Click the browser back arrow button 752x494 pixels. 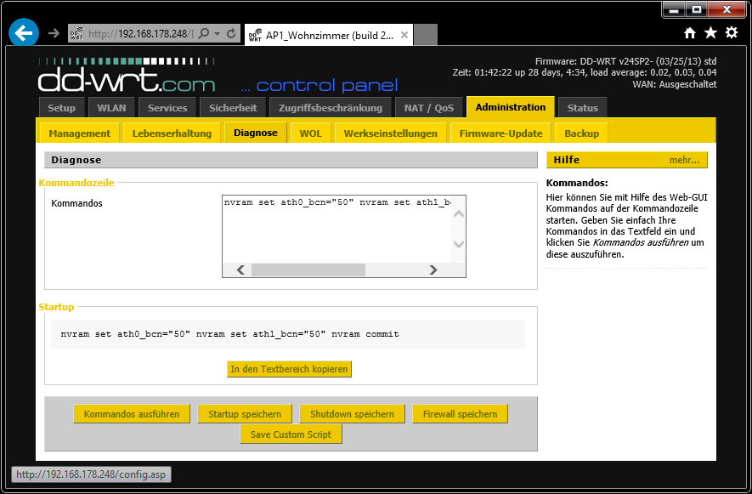coord(24,33)
